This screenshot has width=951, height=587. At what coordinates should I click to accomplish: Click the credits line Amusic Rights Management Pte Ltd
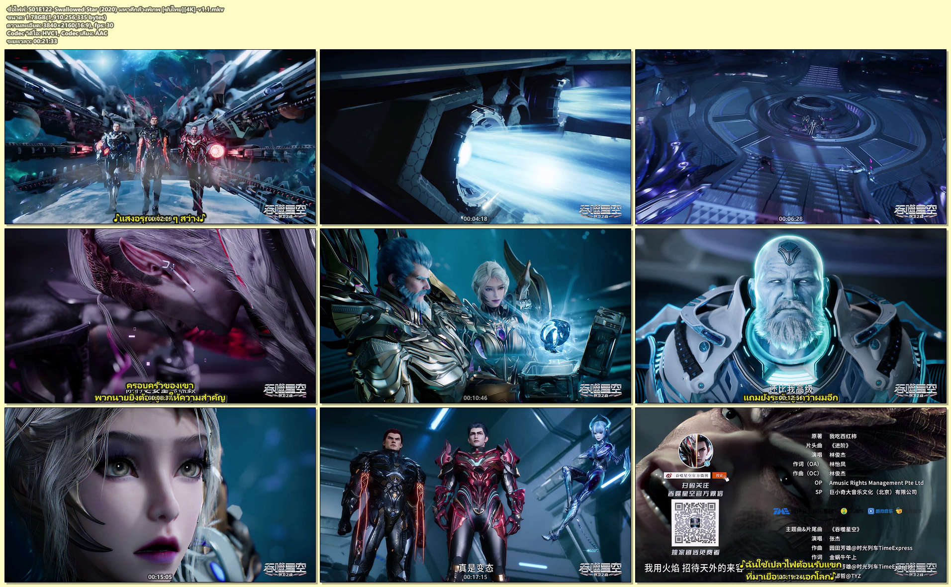(x=876, y=483)
